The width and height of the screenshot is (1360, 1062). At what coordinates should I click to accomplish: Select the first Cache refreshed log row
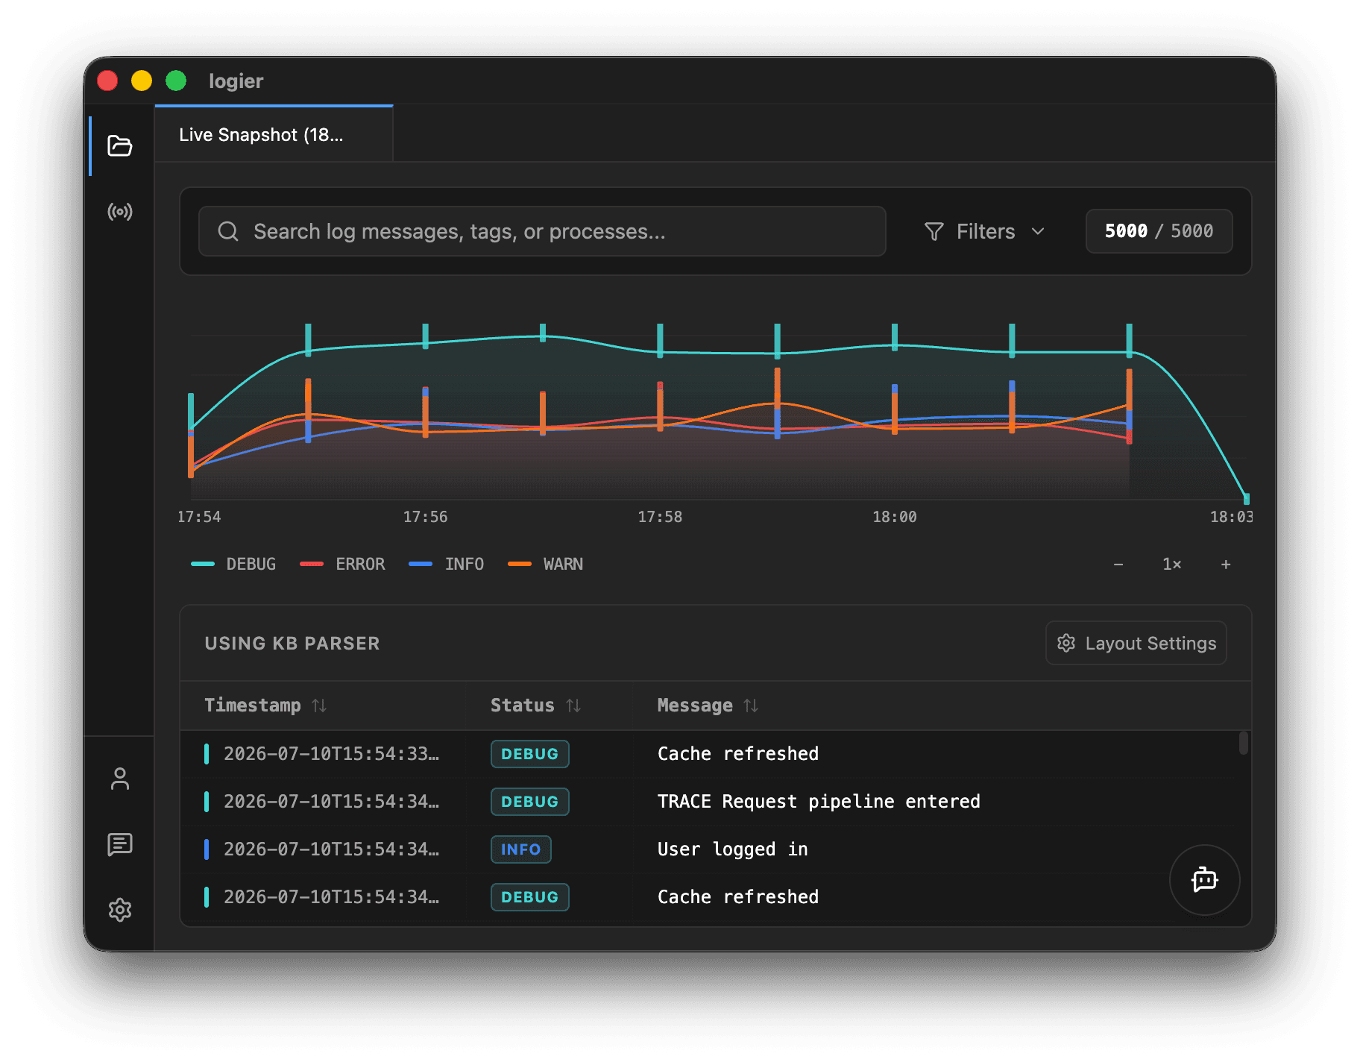point(715,754)
